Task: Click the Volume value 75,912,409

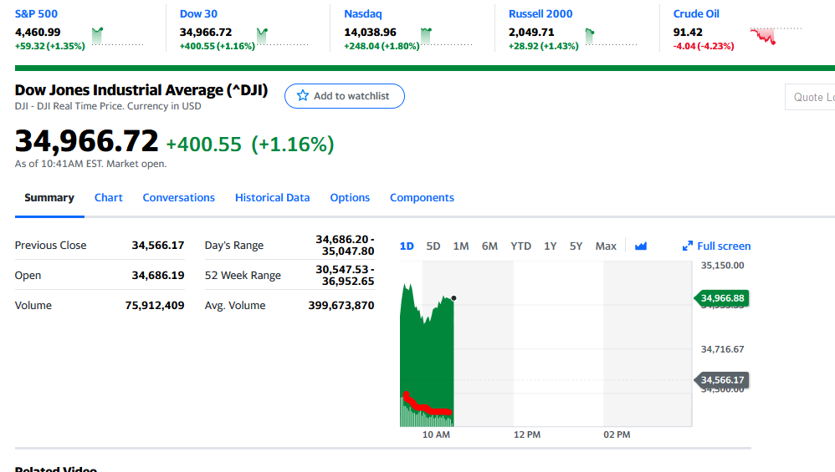Action: (155, 306)
